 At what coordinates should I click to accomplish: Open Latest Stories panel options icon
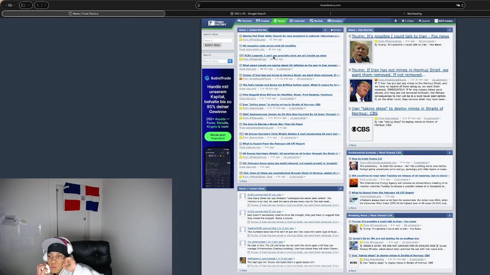click(325, 30)
